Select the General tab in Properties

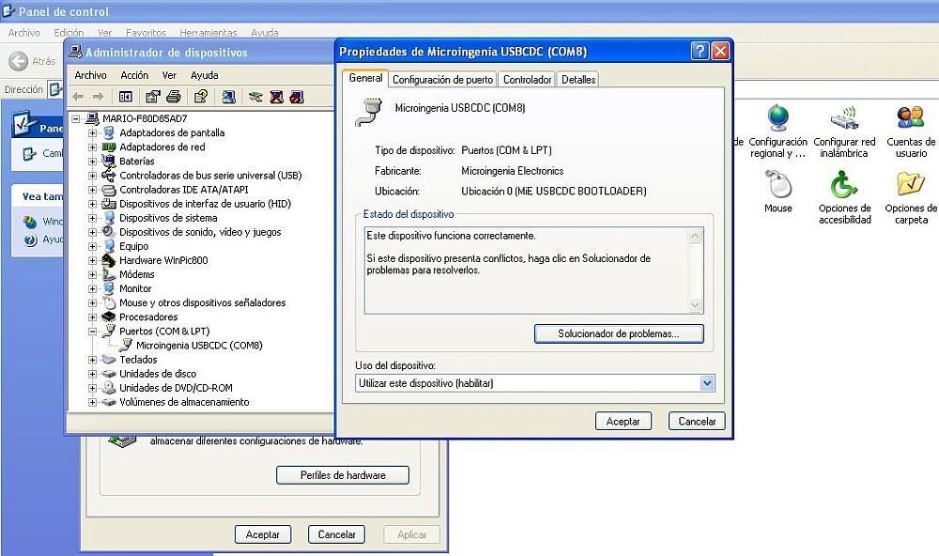(x=365, y=78)
